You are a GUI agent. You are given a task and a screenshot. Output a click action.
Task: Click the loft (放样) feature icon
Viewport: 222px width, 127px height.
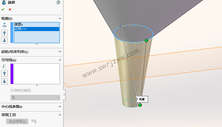tap(4, 2)
